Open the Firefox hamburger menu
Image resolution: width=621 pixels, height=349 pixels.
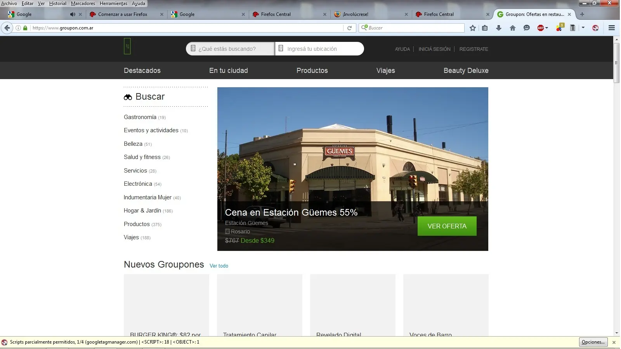612,28
